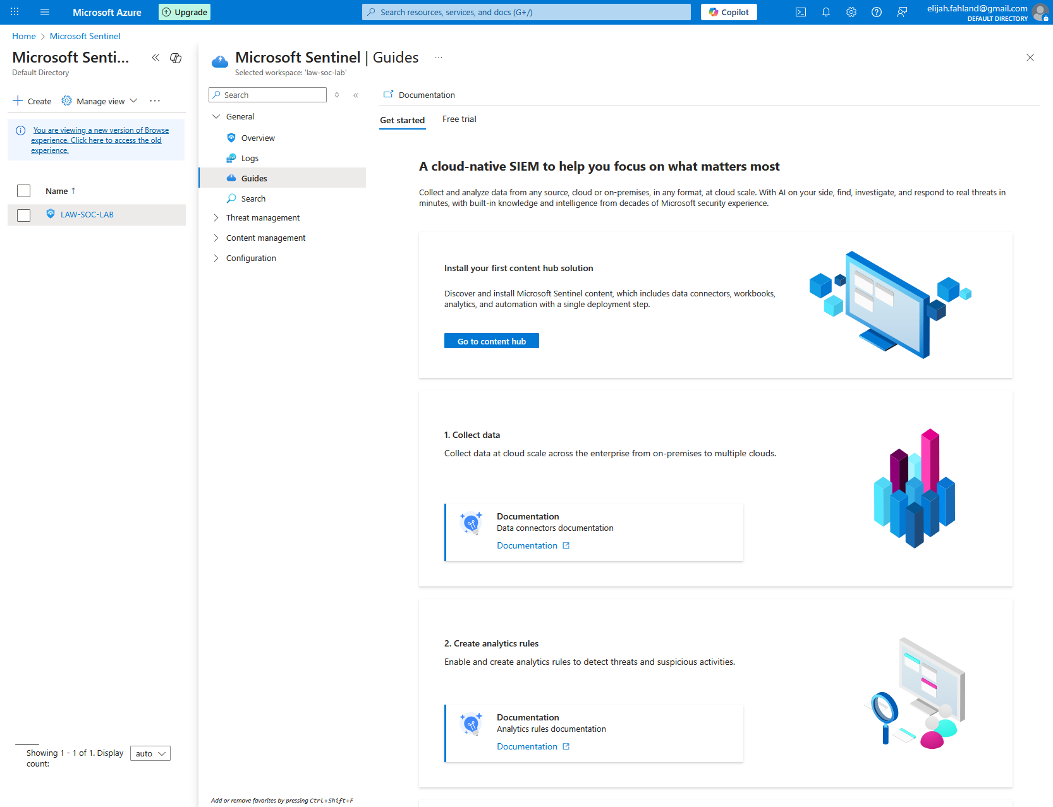Open the Display count auto dropdown
Viewport: 1053px width, 807px height.
pos(150,753)
